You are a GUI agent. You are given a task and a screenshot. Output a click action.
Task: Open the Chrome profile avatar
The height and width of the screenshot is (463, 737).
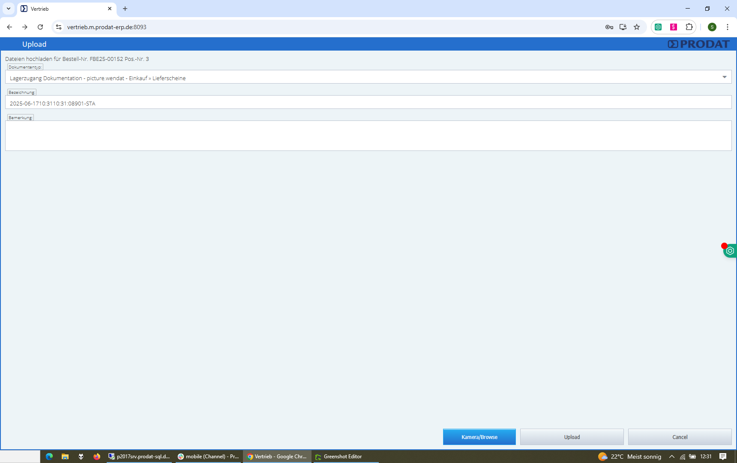[x=712, y=27]
